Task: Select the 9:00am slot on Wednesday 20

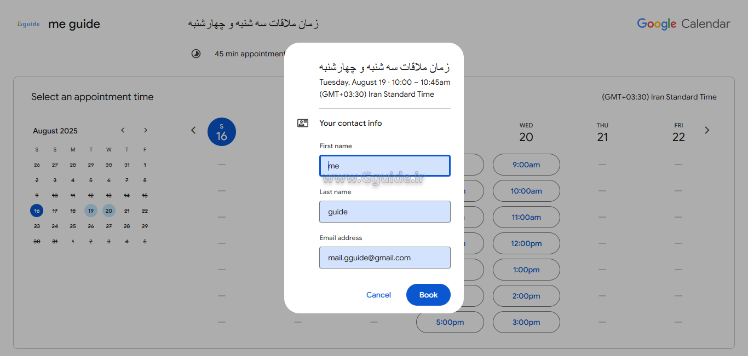Action: pyautogui.click(x=526, y=165)
